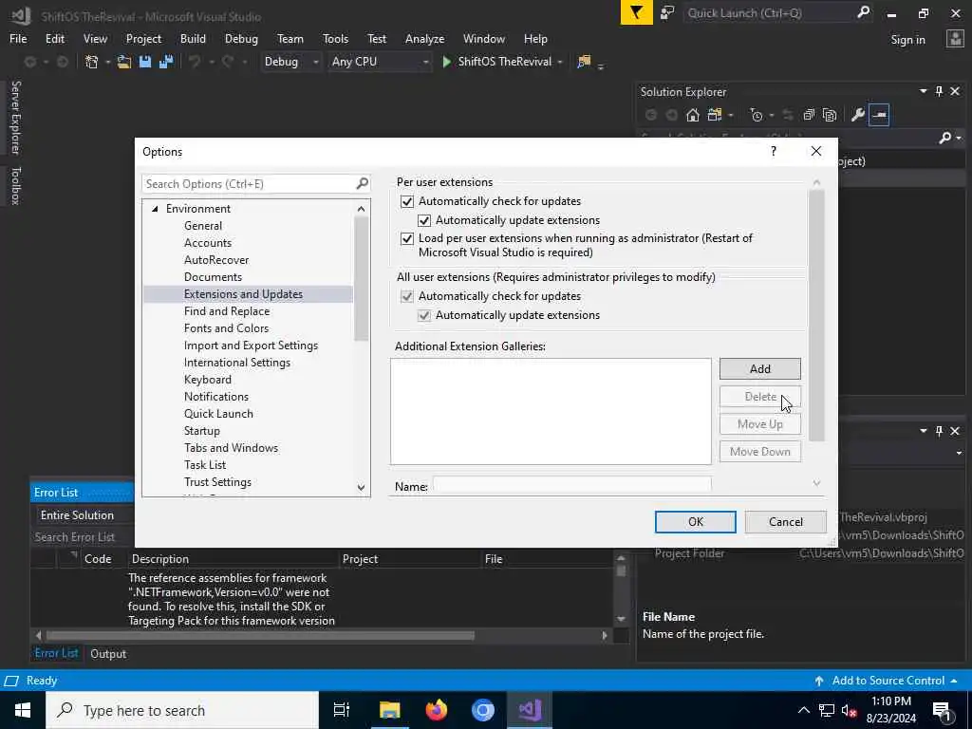Click the Search Options input field
This screenshot has width=972, height=729.
tap(250, 183)
